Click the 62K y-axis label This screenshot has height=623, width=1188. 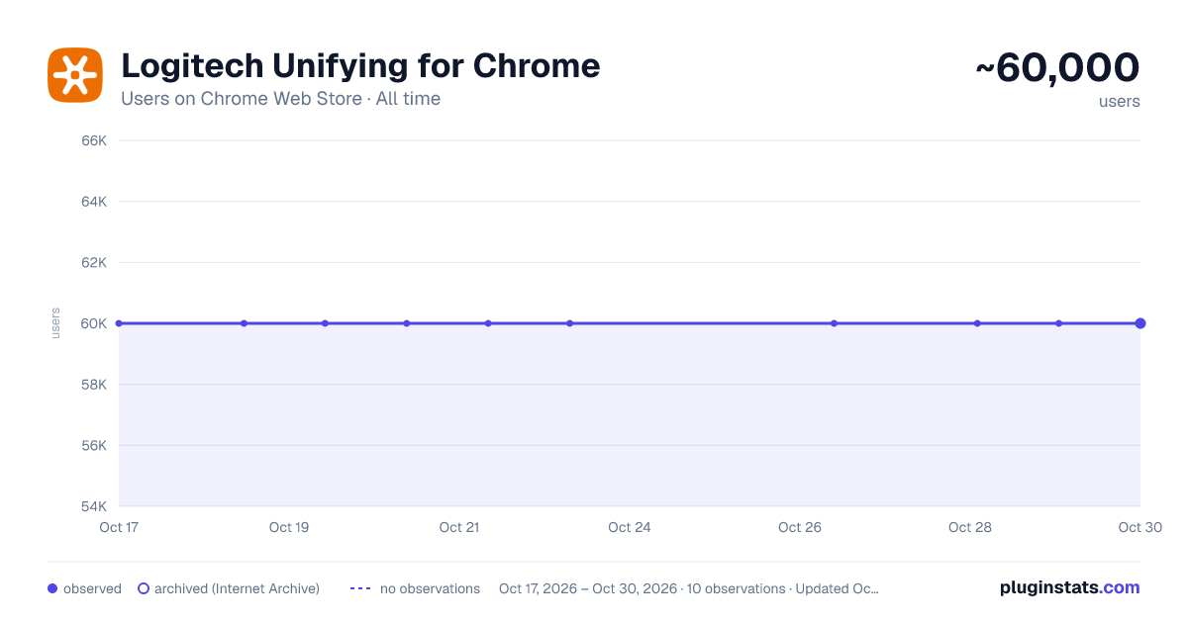coord(94,262)
